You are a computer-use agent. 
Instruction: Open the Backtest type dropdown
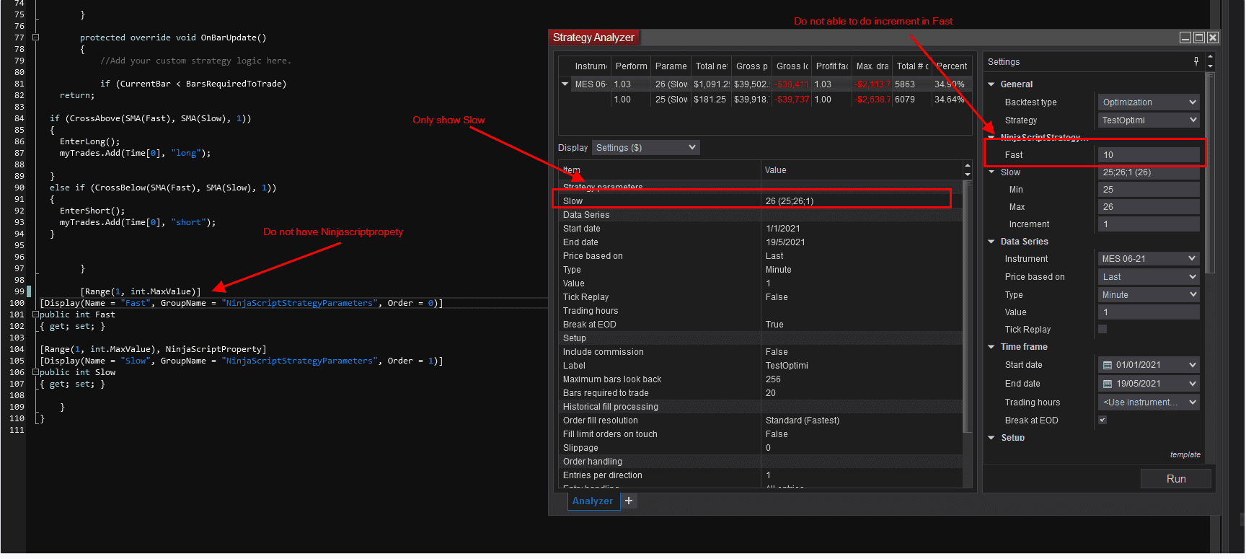[1148, 102]
